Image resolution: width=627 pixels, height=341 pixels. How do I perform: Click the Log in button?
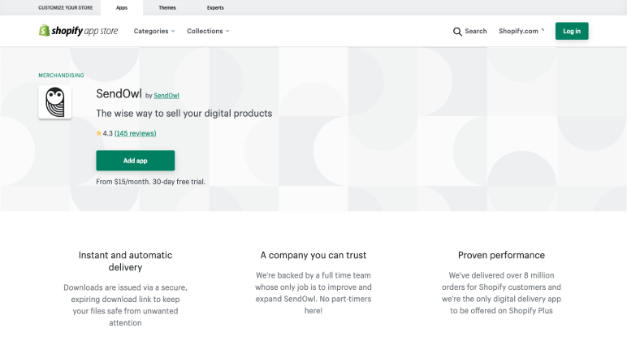(x=572, y=31)
